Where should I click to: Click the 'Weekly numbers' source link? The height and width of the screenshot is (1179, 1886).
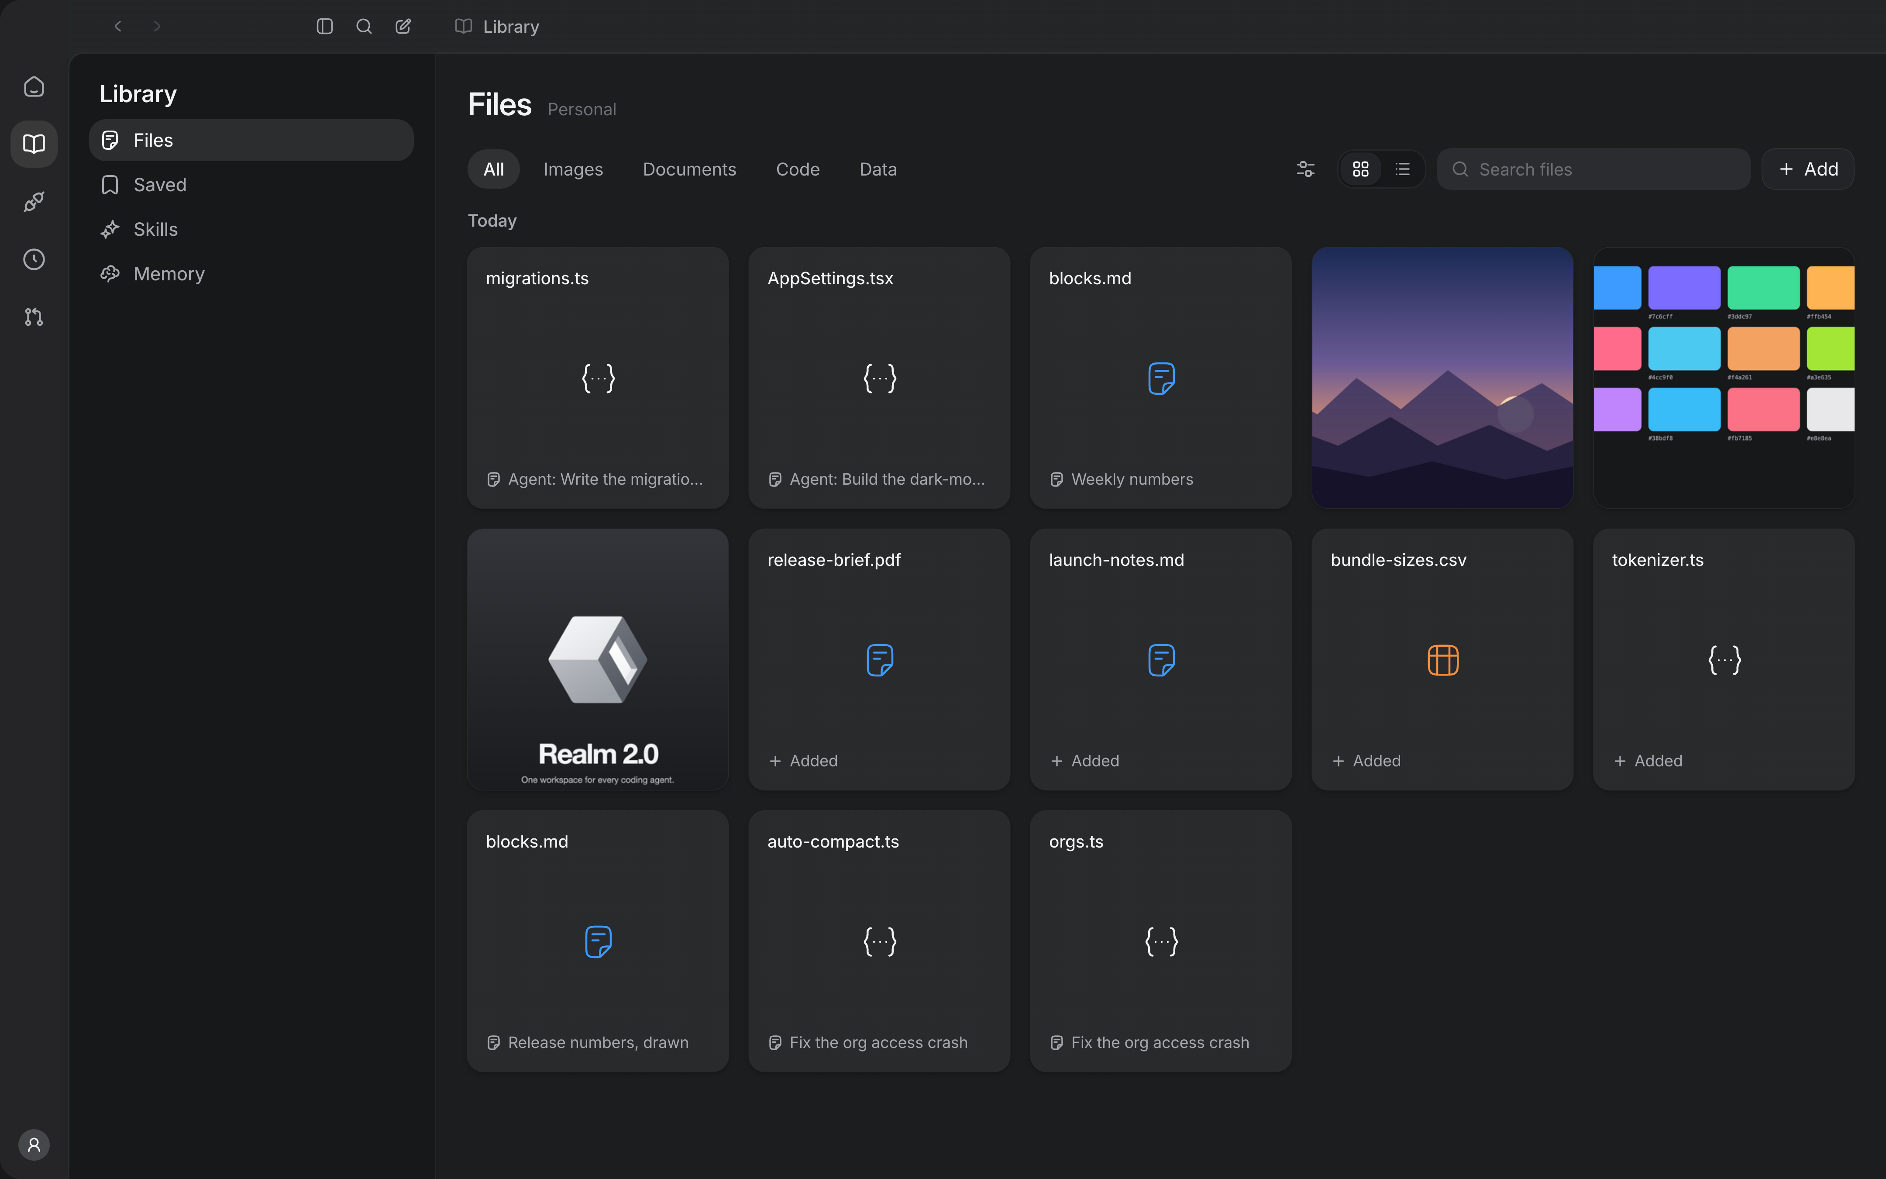1122,479
